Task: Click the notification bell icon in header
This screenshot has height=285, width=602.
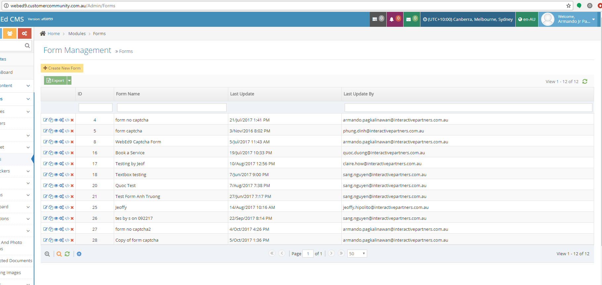Action: 392,19
